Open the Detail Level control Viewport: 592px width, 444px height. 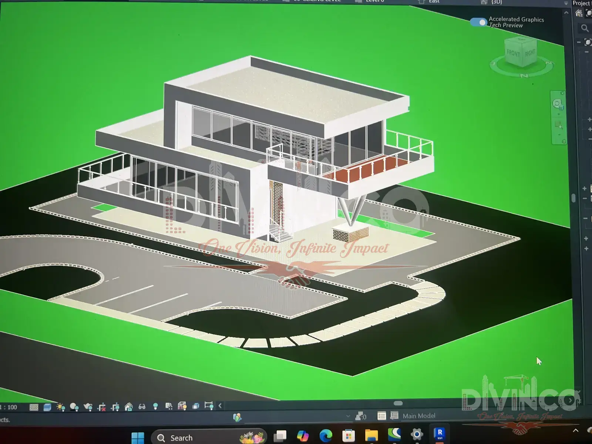pyautogui.click(x=34, y=407)
